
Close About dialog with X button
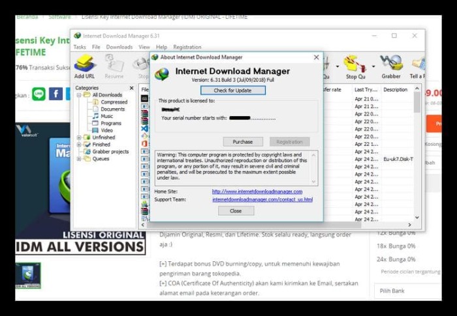[316, 57]
